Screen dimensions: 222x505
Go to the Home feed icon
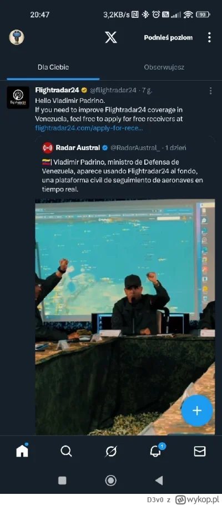tap(22, 451)
